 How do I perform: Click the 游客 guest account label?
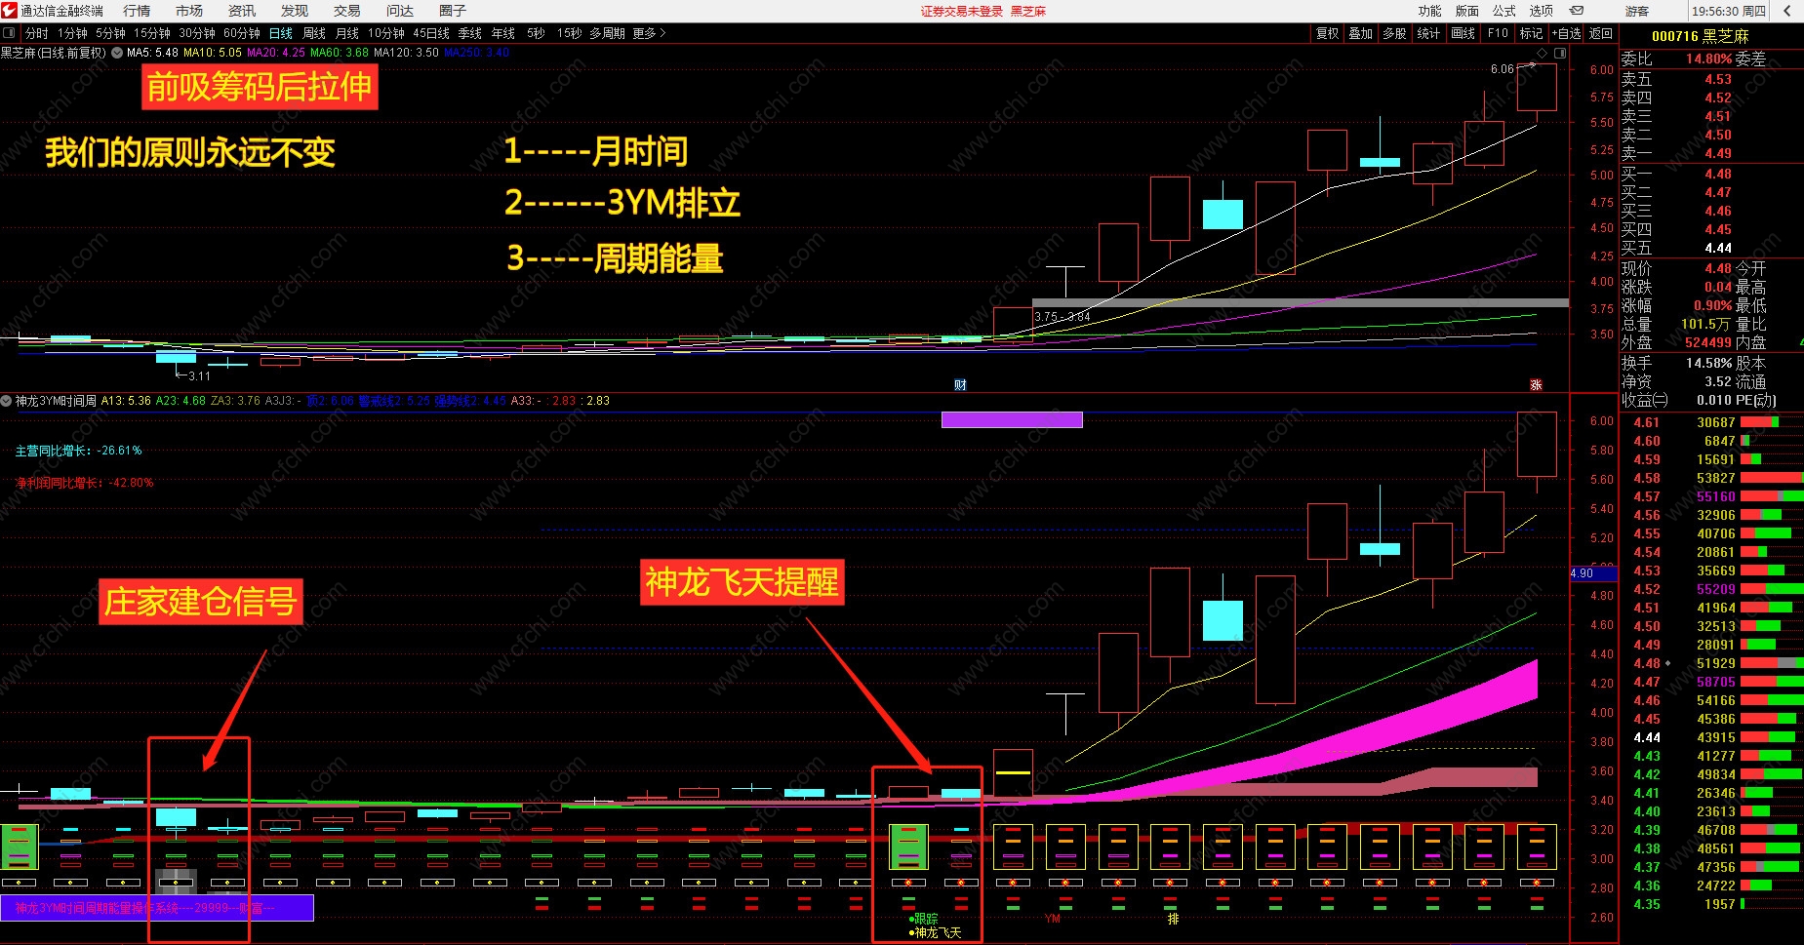point(1637,11)
